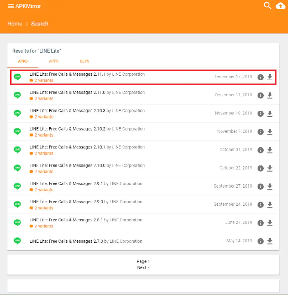Viewport: 288px width, 295px height.
Task: Download LINE Lite 2.10.1 APK
Action: pyautogui.click(x=270, y=150)
